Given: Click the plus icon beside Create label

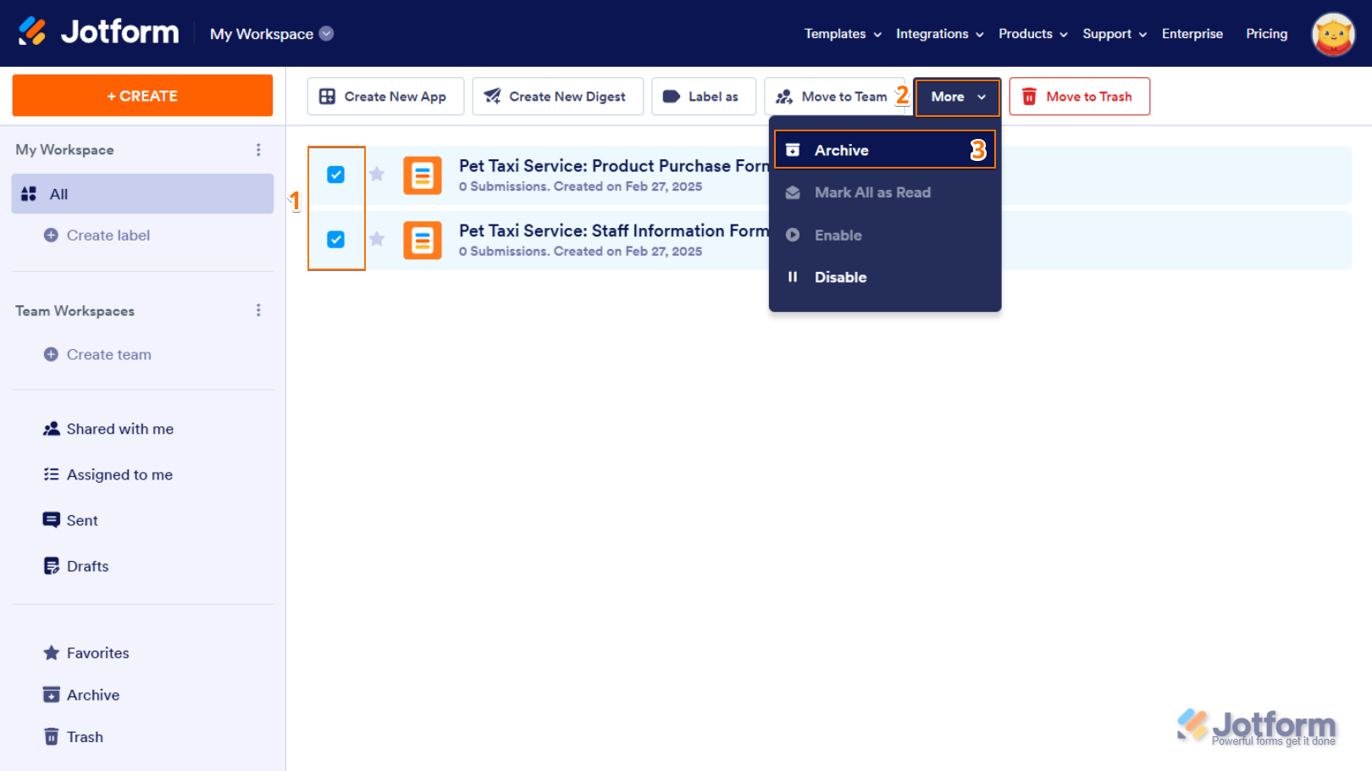Looking at the screenshot, I should click(51, 236).
